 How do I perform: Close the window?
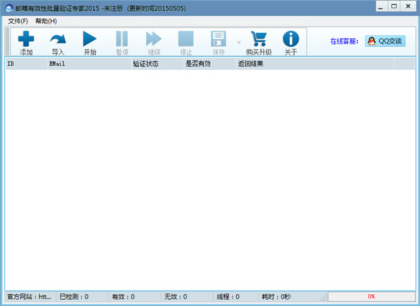(x=408, y=6)
